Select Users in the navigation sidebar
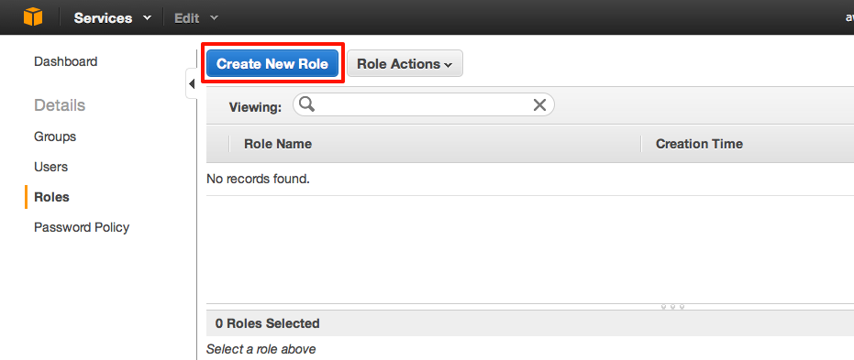The image size is (854, 360). [50, 167]
